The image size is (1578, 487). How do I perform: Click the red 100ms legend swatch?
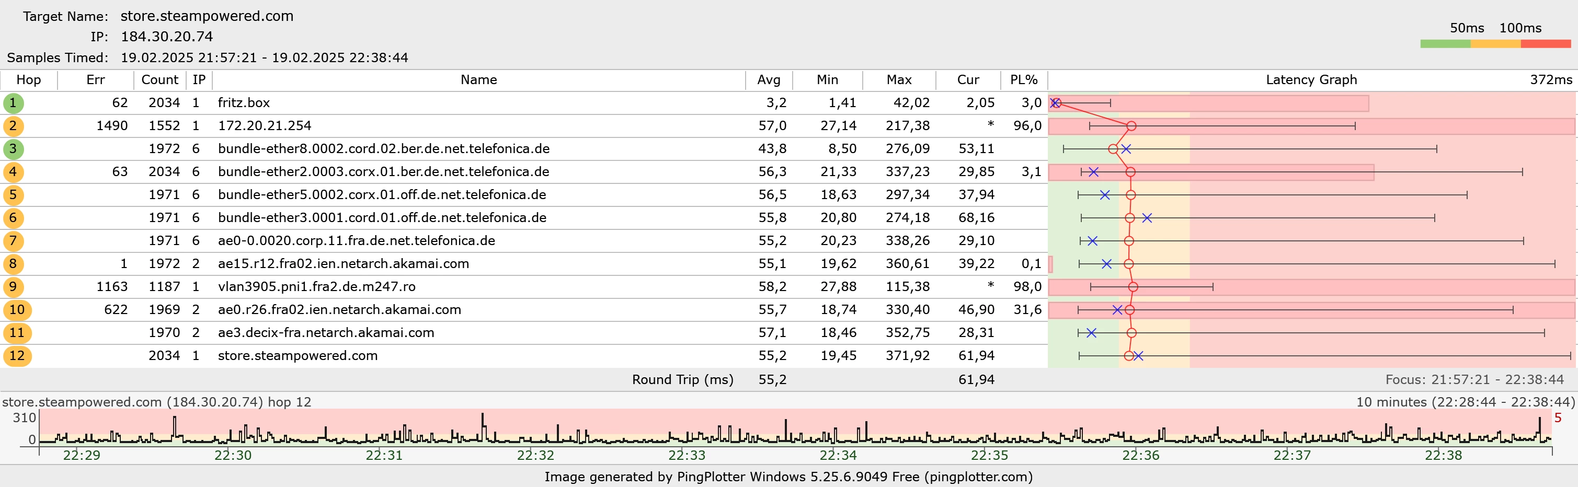[x=1546, y=44]
